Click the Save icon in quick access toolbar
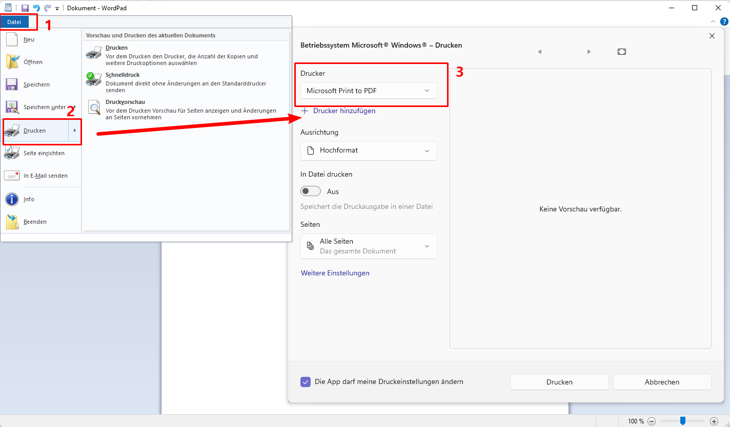This screenshot has width=730, height=427. pyautogui.click(x=25, y=8)
